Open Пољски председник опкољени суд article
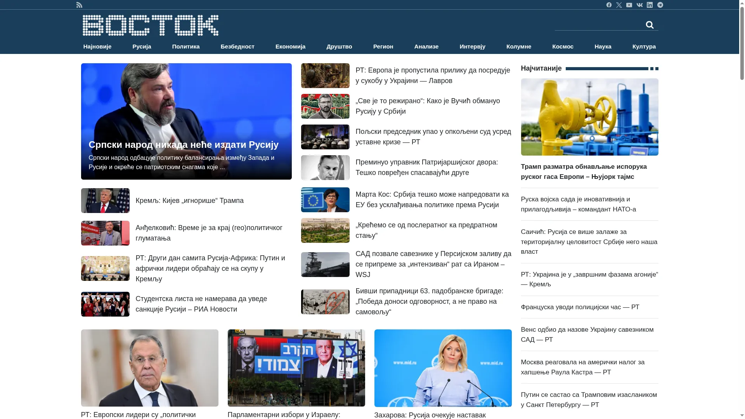 (x=433, y=137)
